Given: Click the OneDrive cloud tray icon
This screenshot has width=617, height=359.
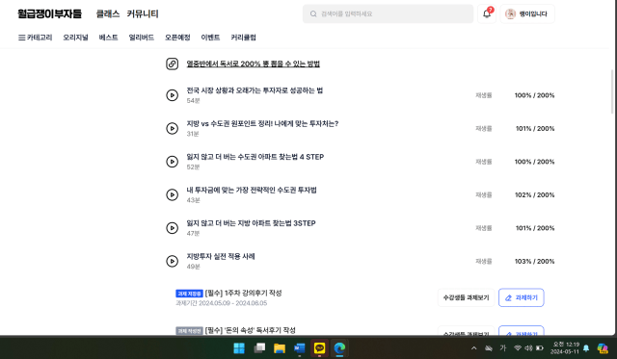Looking at the screenshot, I should (x=489, y=348).
